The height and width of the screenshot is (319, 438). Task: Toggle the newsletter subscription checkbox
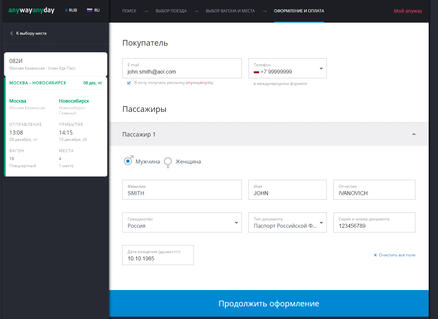pos(129,83)
